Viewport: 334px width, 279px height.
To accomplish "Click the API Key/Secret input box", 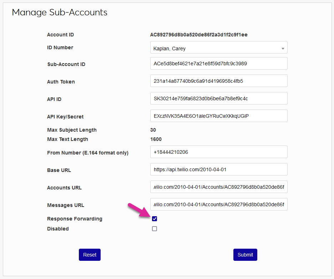I will 218,116.
